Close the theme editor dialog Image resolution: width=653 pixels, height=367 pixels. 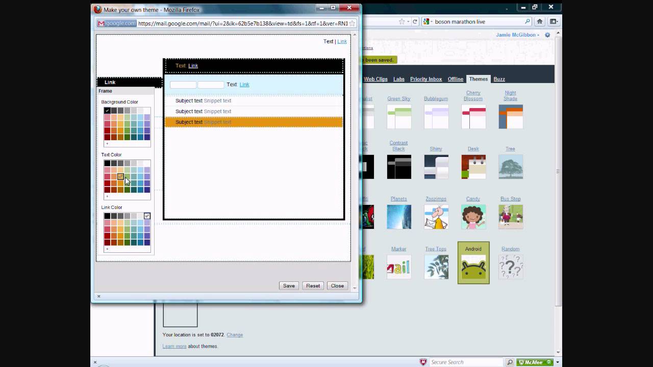pyautogui.click(x=337, y=285)
